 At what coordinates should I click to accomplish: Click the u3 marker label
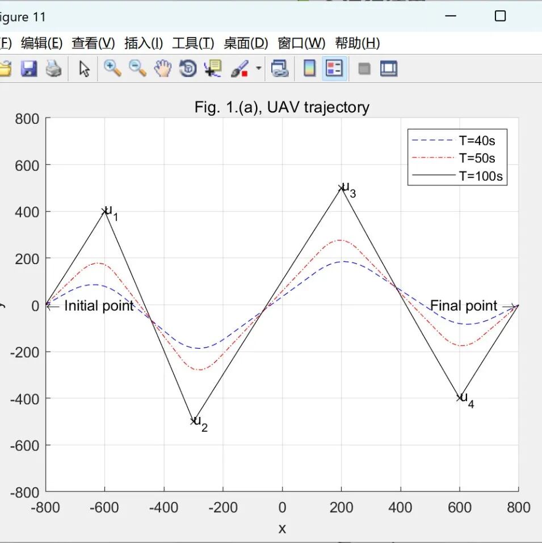click(349, 189)
